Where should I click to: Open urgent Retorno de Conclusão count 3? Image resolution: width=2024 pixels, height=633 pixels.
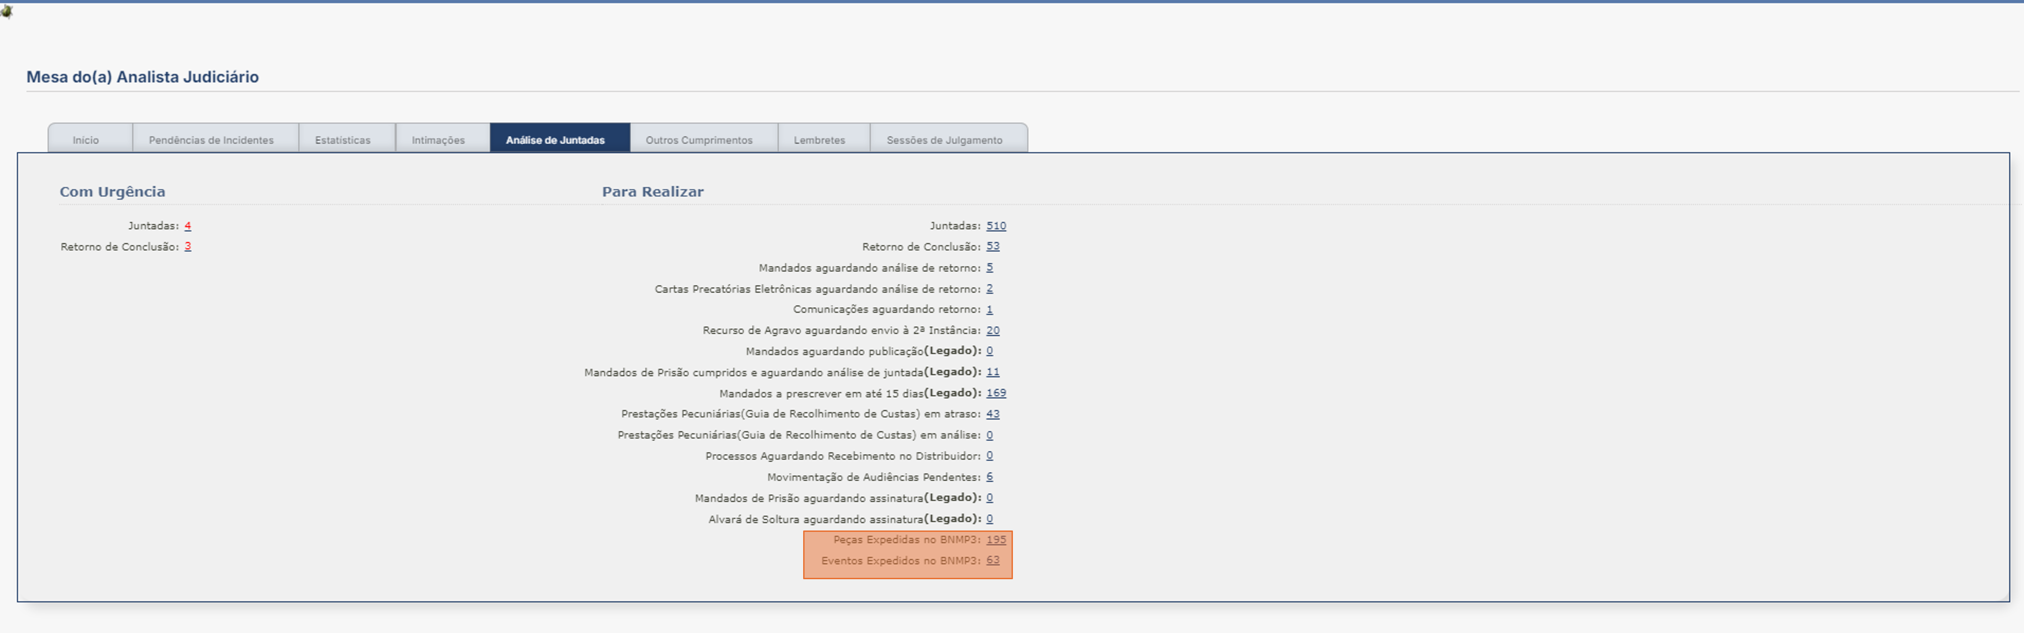pos(188,246)
